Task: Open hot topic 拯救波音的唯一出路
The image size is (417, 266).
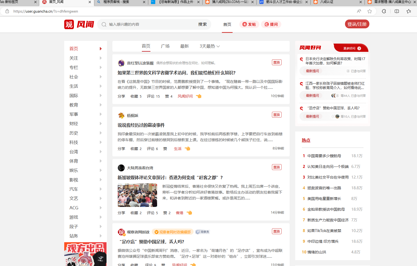Action: (324, 188)
